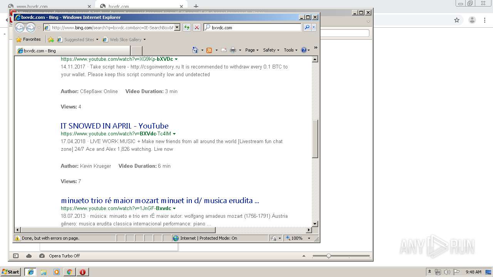The height and width of the screenshot is (277, 493).
Task: Click the 9:48 AM system clock
Action: (x=473, y=272)
